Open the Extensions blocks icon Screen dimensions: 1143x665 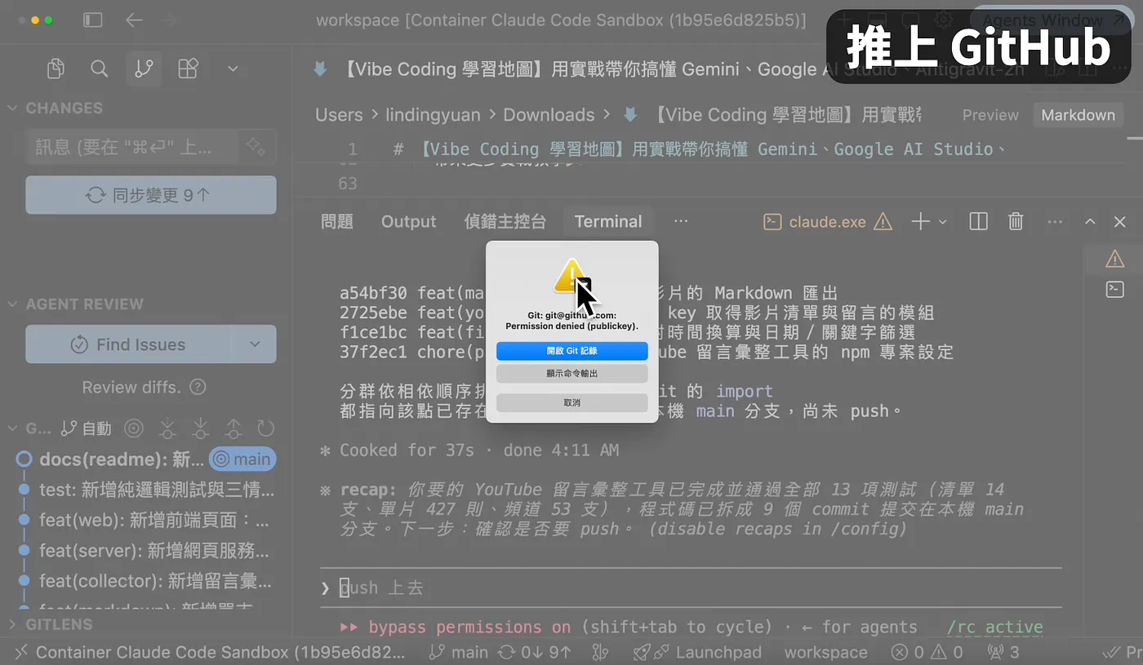click(188, 69)
